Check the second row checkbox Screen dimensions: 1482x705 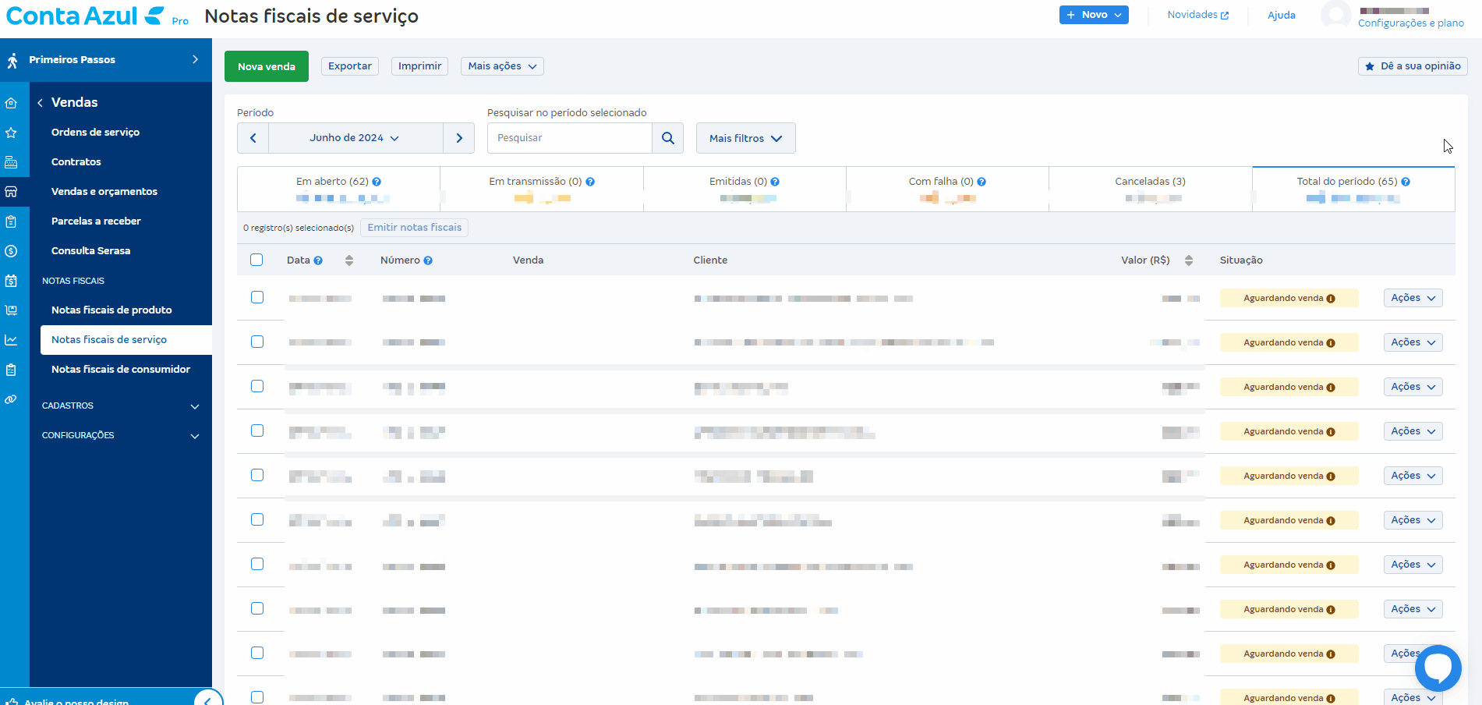(x=257, y=342)
